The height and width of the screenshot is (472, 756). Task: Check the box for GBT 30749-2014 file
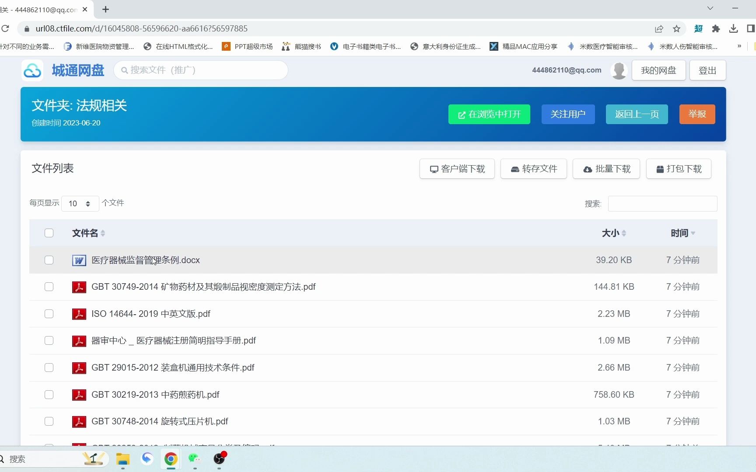tap(49, 287)
